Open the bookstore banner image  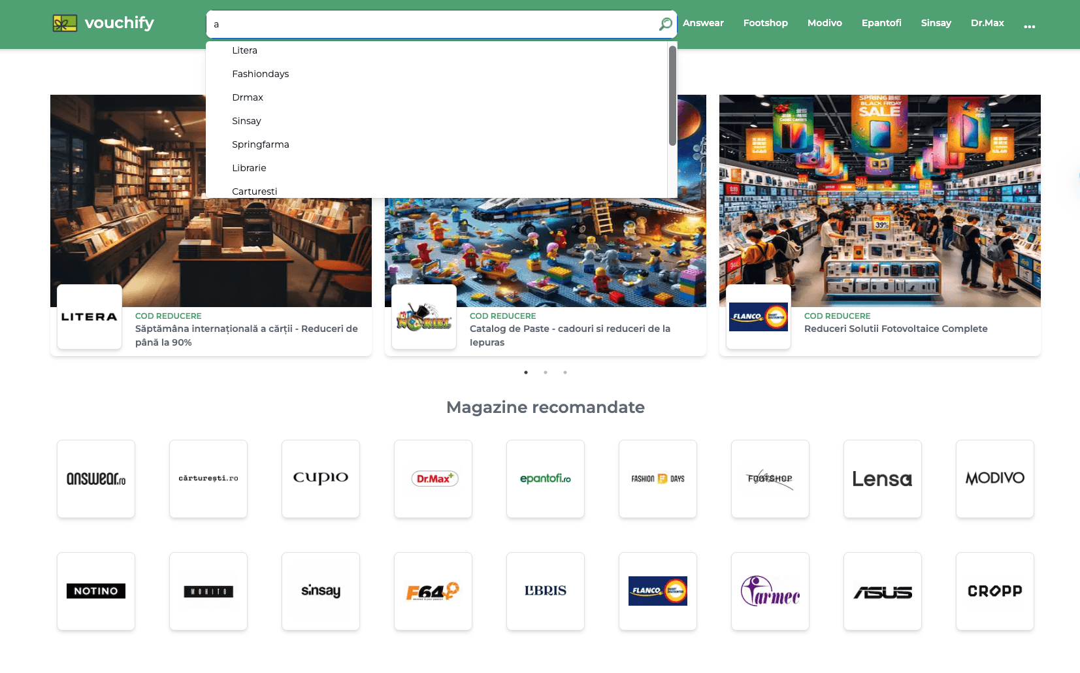[x=211, y=252]
